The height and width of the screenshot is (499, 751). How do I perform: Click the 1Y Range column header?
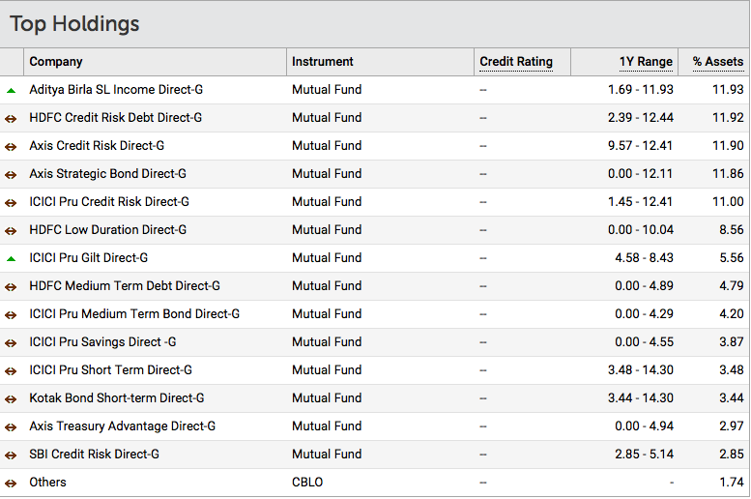[x=646, y=62]
